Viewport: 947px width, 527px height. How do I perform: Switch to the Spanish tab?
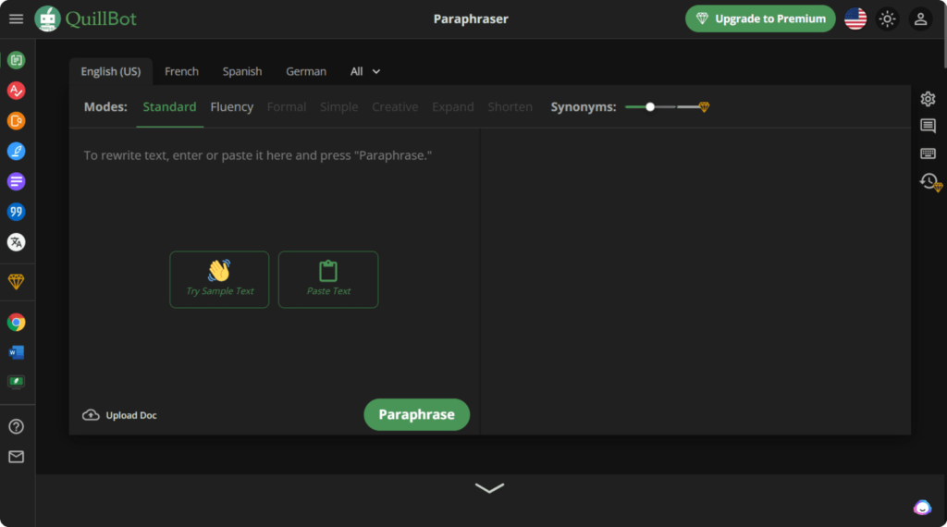[x=242, y=71]
